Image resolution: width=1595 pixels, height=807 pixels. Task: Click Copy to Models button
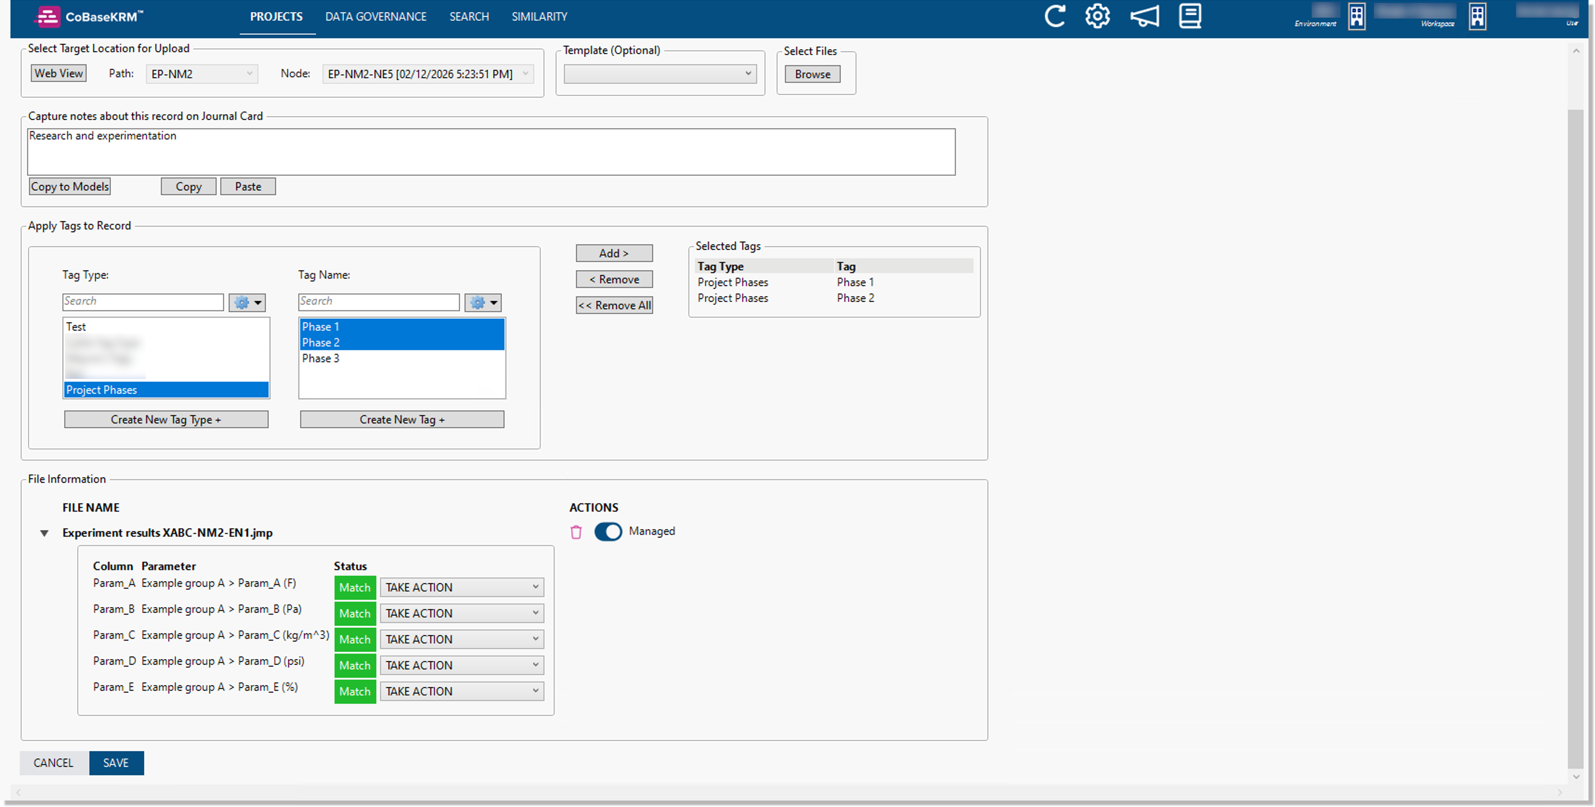point(70,186)
